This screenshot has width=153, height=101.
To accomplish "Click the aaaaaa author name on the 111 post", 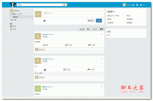I will pyautogui.click(x=45, y=59).
